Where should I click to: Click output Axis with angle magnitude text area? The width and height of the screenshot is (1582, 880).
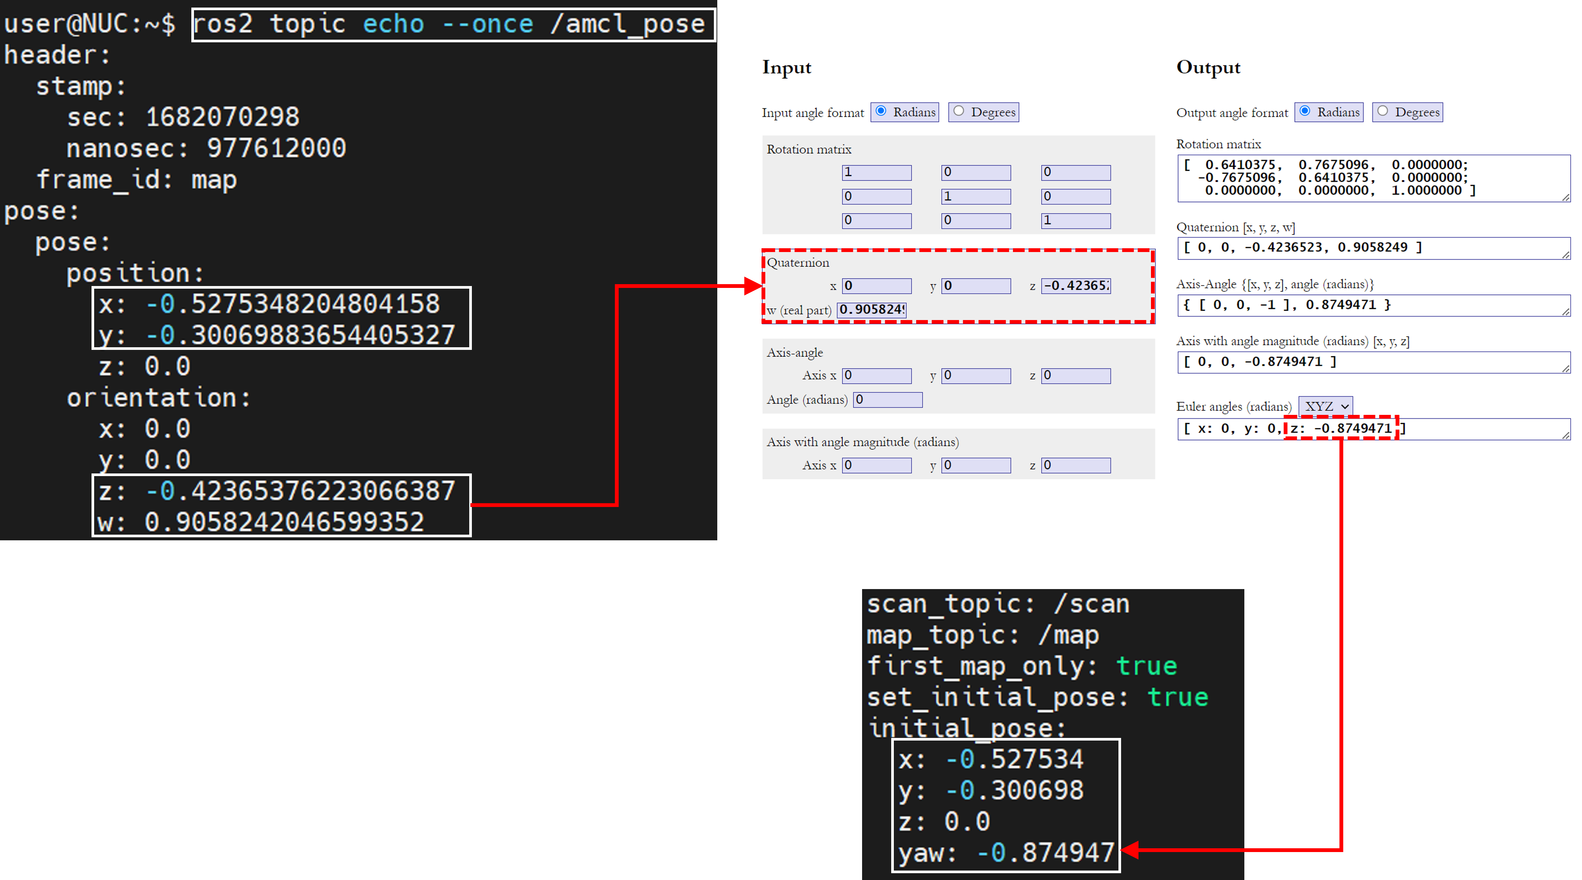point(1374,362)
